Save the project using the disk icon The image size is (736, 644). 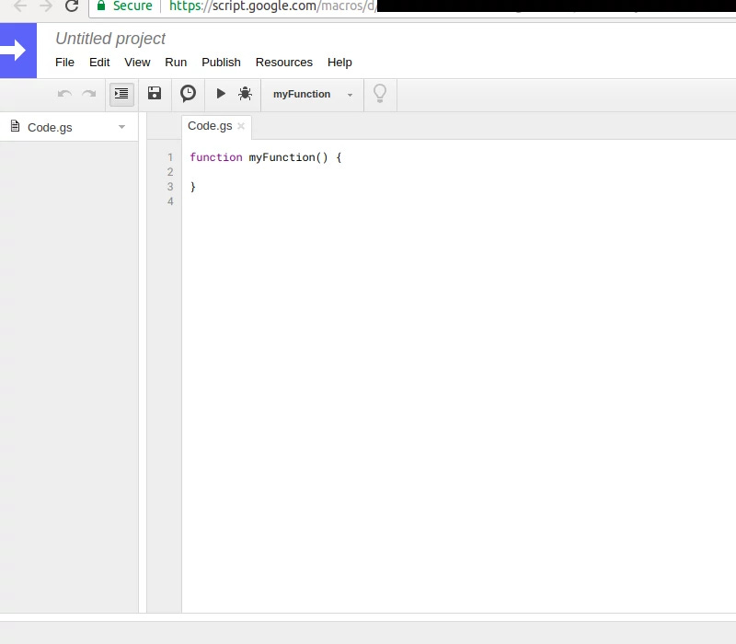155,93
